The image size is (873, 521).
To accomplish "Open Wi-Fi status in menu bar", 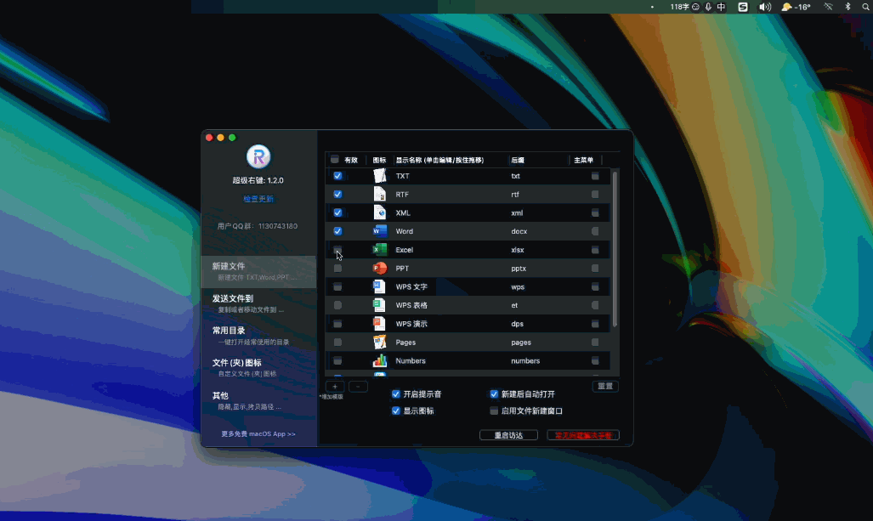I will 829,7.
